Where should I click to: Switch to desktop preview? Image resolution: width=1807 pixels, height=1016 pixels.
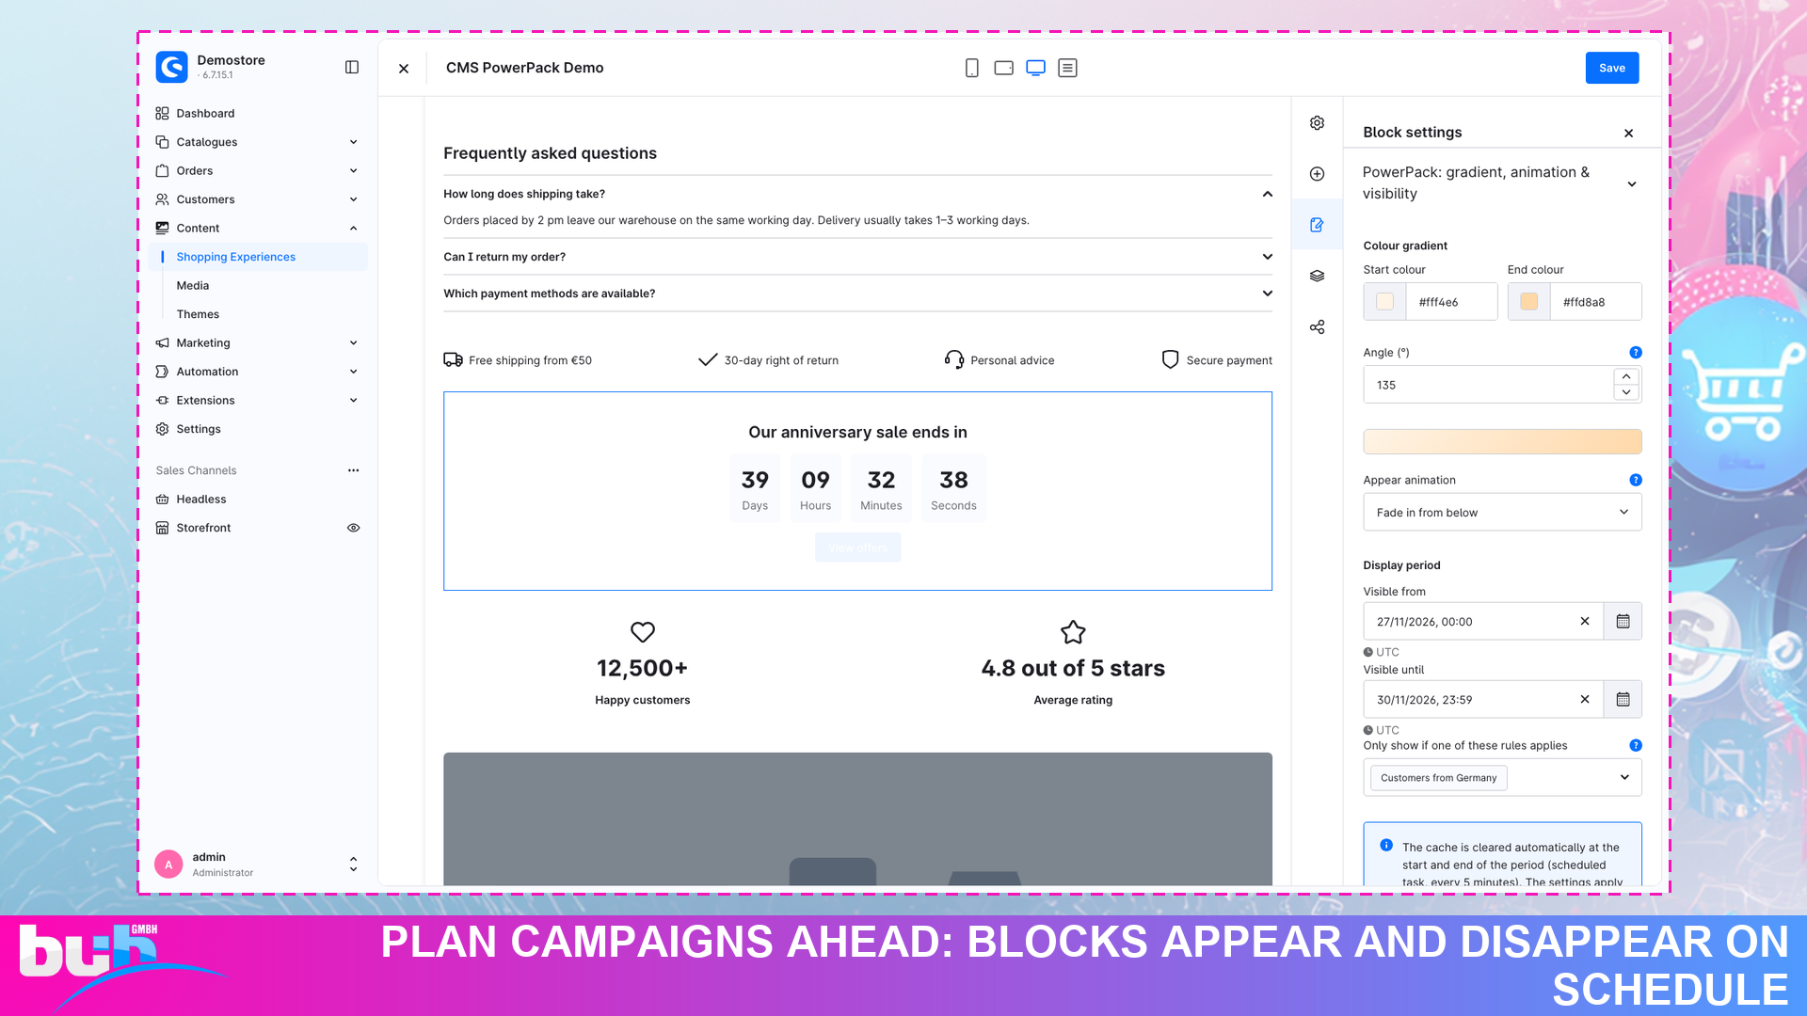(x=1036, y=68)
